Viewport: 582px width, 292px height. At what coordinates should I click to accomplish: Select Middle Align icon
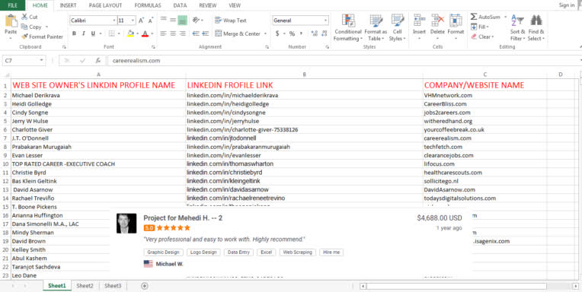point(173,21)
